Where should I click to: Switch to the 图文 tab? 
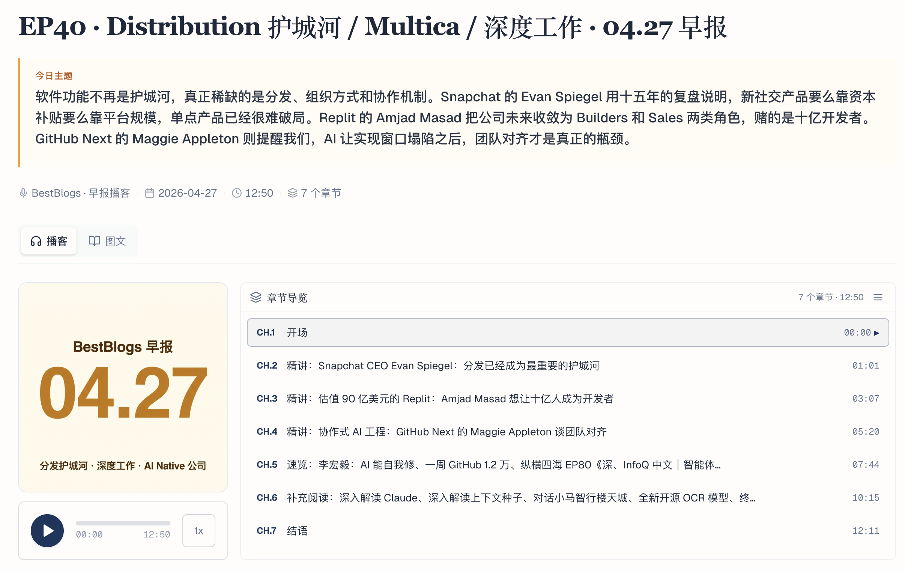click(x=107, y=241)
